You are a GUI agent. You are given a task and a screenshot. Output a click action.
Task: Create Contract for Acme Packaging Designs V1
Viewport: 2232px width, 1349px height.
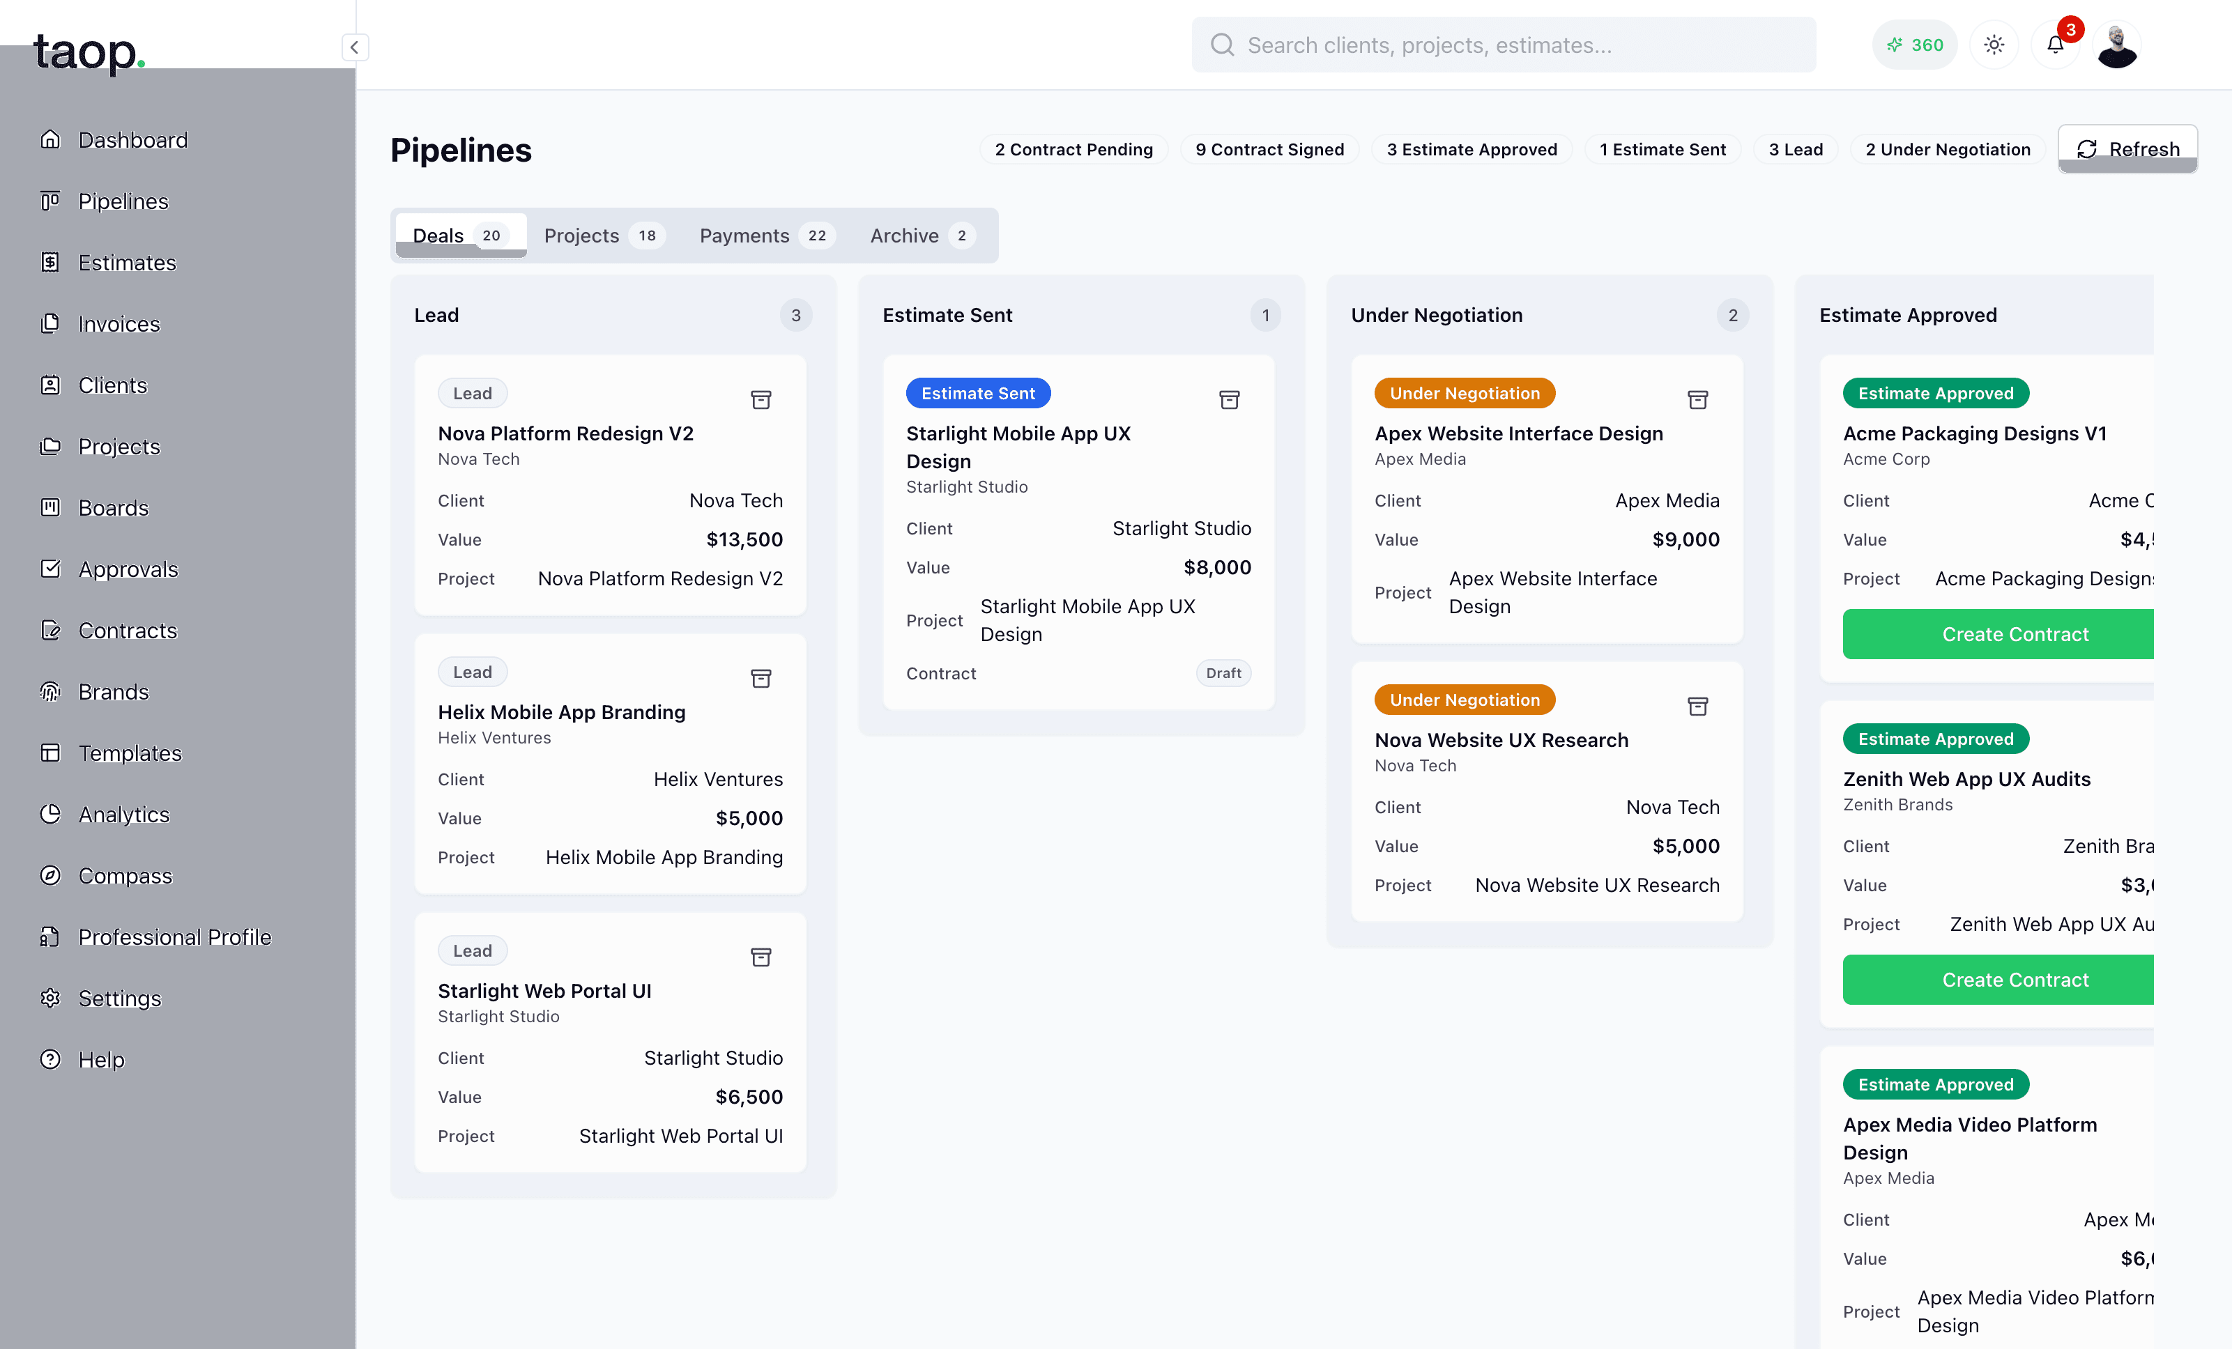coord(1997,634)
